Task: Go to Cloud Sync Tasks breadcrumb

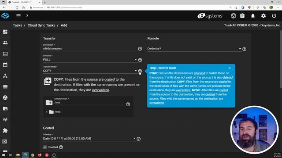Action: 41,25
